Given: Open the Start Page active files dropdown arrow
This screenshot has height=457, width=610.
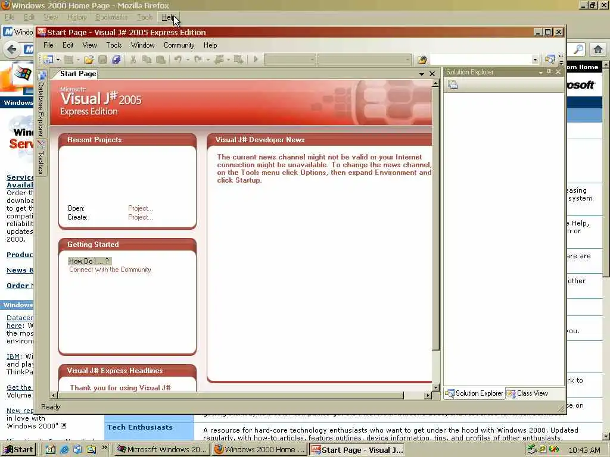Looking at the screenshot, I should [x=422, y=74].
